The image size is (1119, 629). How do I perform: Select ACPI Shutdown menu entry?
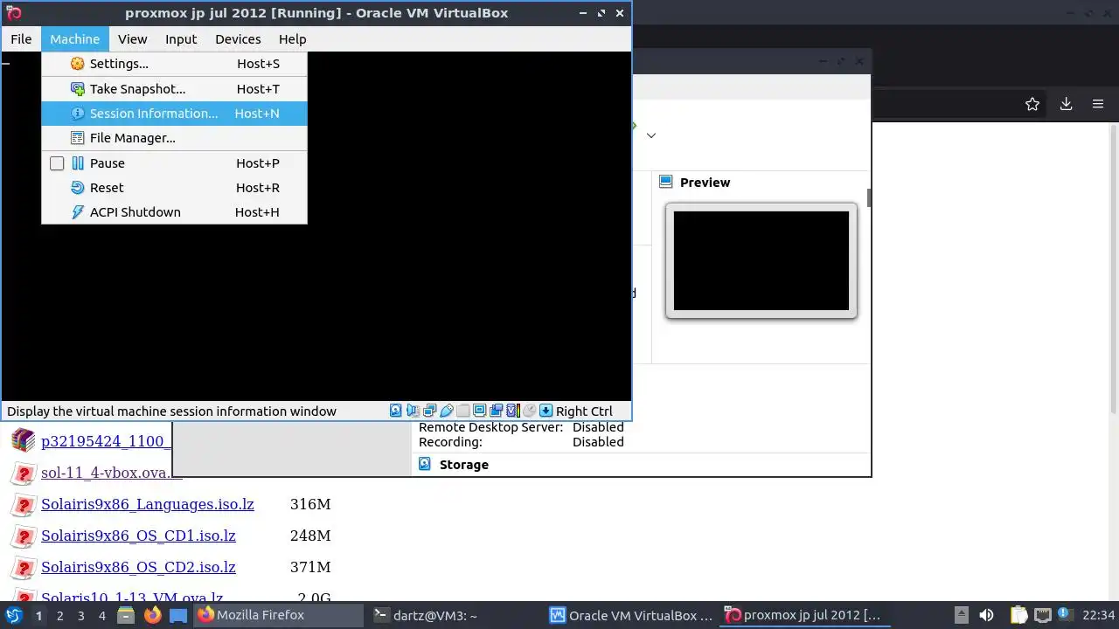174,212
